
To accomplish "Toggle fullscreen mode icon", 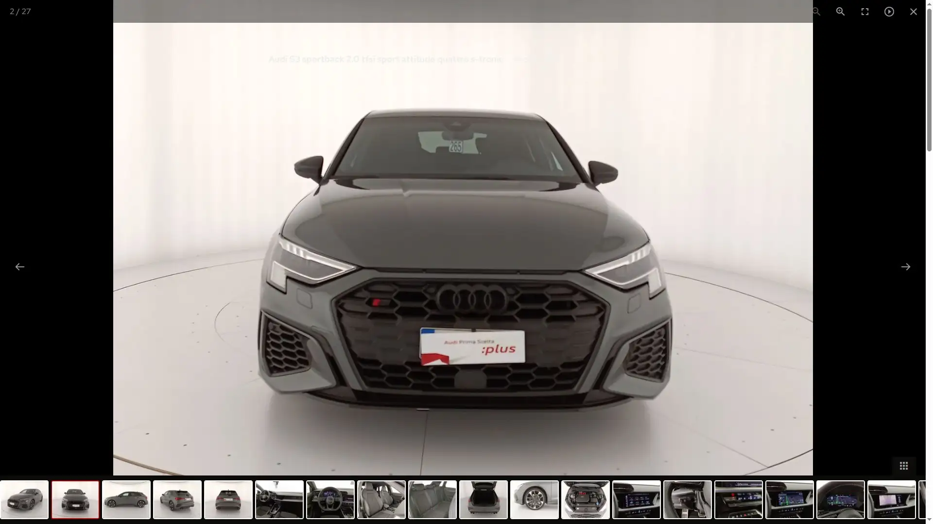I will [864, 12].
